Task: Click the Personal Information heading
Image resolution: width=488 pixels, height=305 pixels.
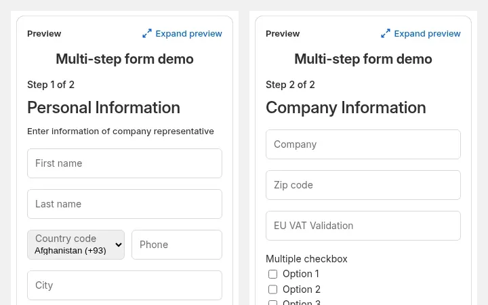Action: [x=104, y=108]
